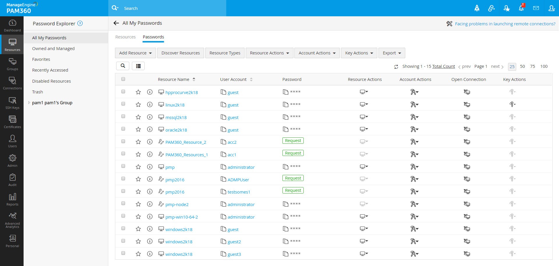Open the Account Actions toolbar dropdown
Viewport: 559px width, 266px height.
point(317,53)
